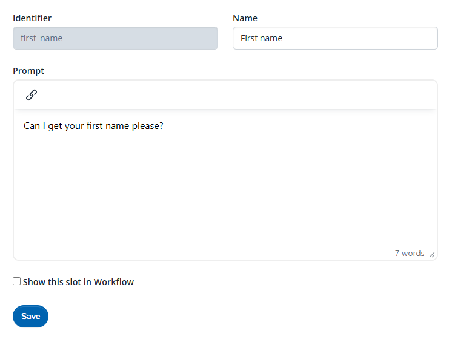This screenshot has height=339, width=449.
Task: Click the '7 words' counter in editor footer
Action: point(410,253)
